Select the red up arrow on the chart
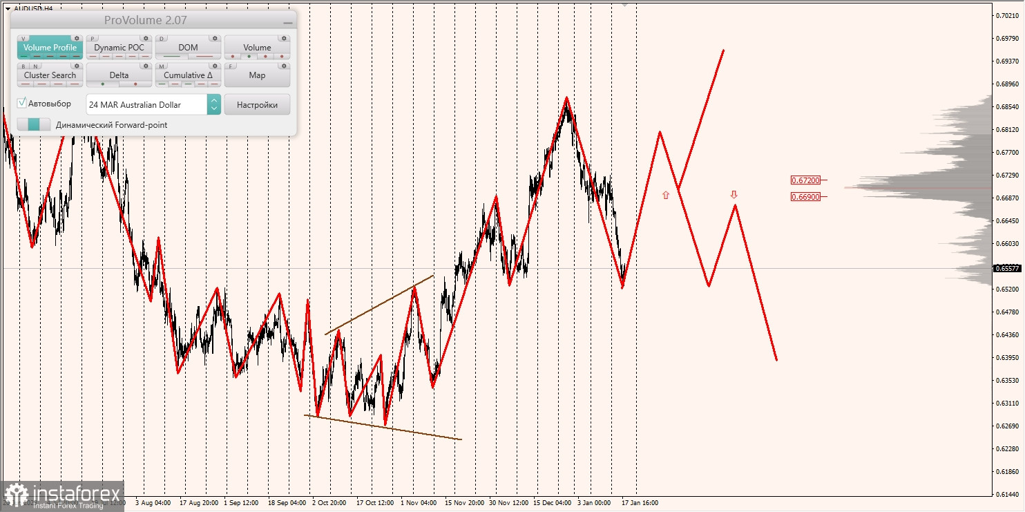 666,196
